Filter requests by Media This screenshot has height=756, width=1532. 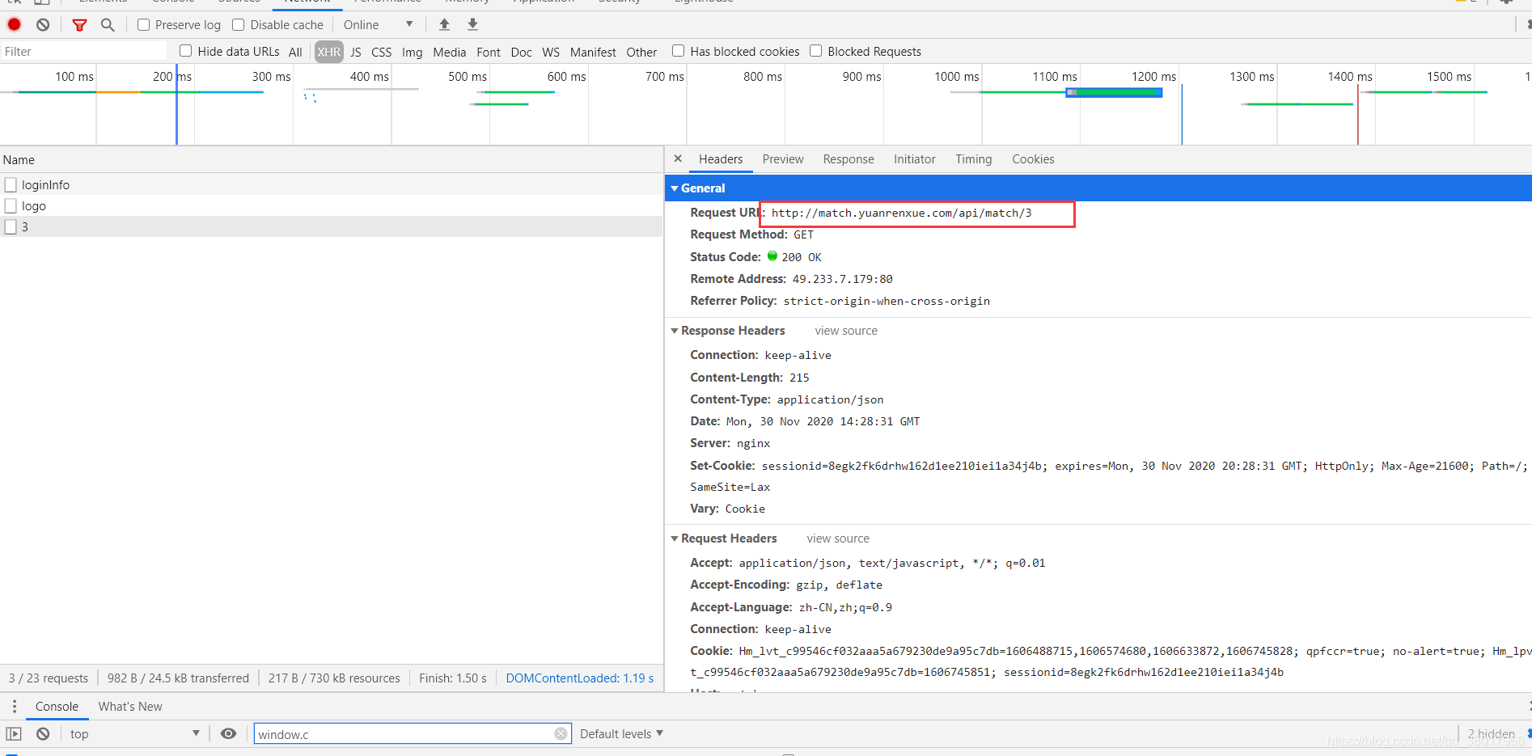449,52
